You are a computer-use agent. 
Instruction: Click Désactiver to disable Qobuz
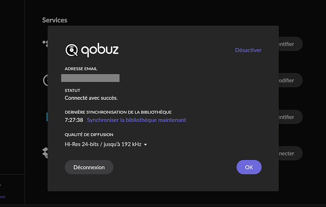pyautogui.click(x=248, y=50)
